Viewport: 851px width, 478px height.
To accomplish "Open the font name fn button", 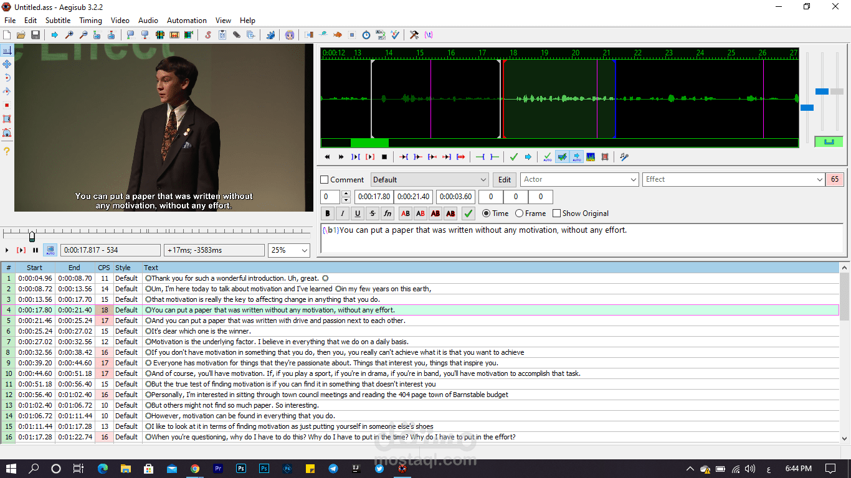I will point(387,213).
